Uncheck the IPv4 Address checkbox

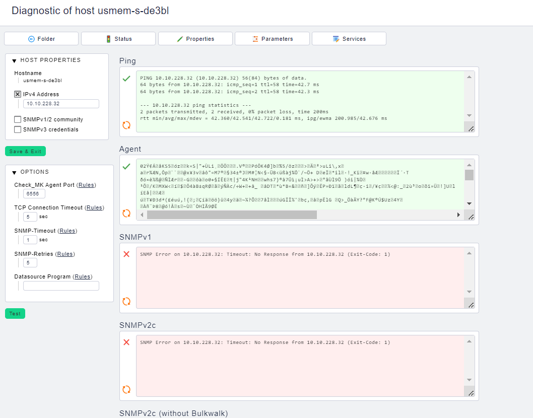tap(18, 94)
